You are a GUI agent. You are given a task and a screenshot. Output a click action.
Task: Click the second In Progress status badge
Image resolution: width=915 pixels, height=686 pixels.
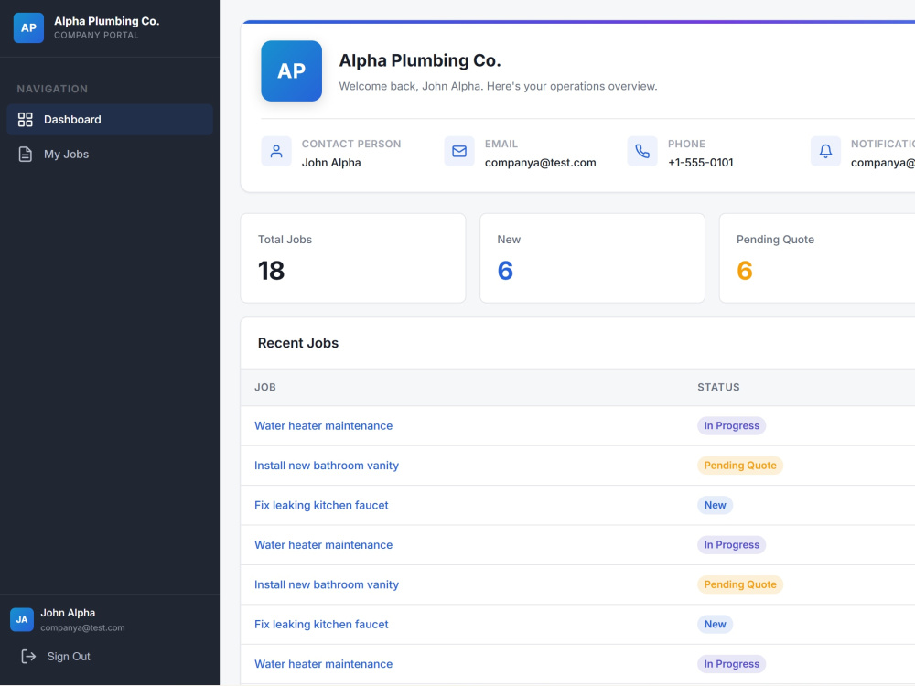click(x=731, y=545)
